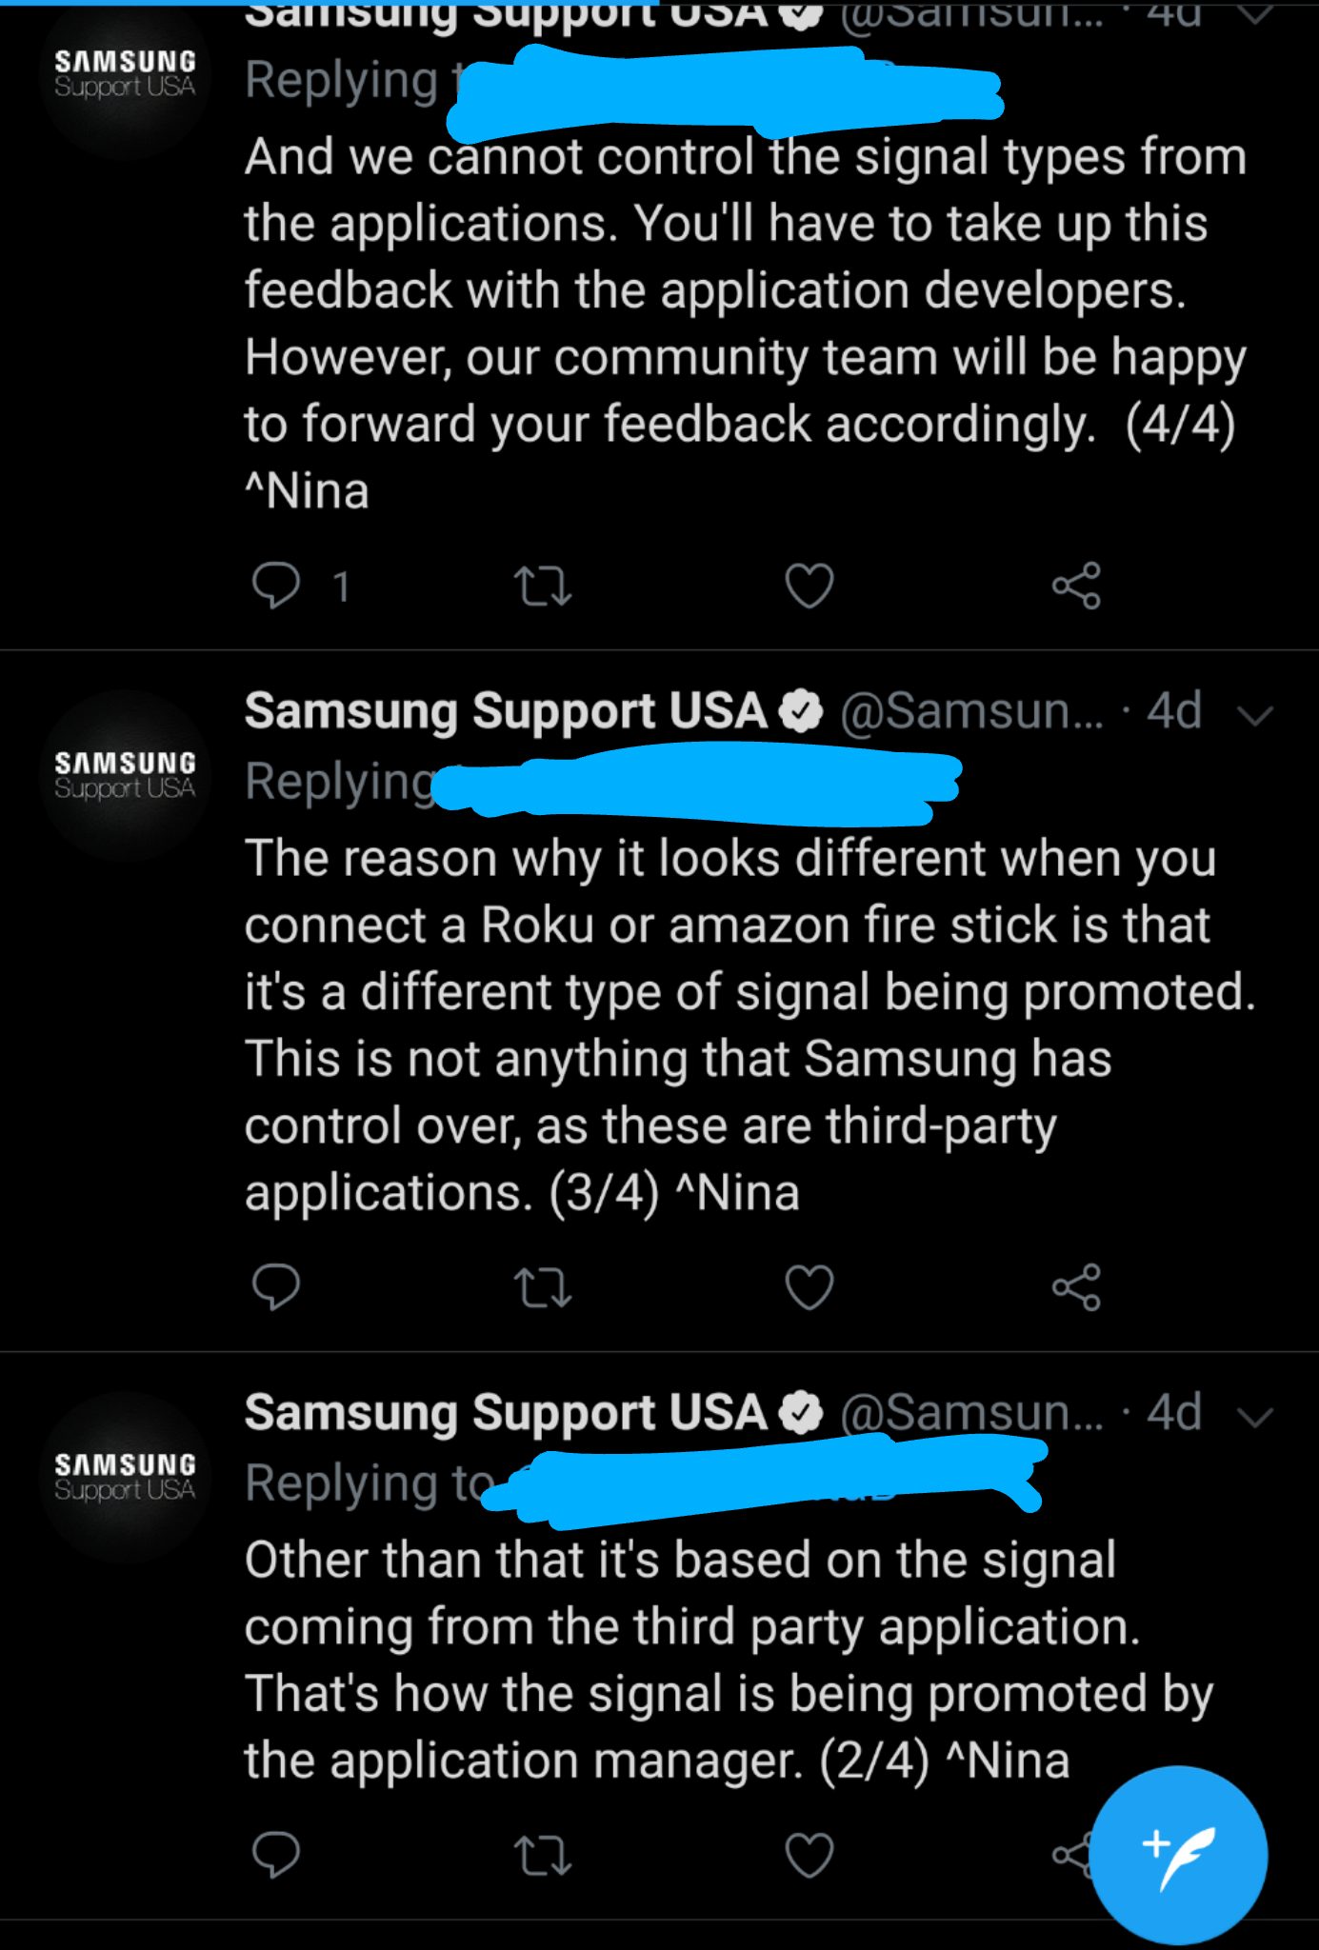The height and width of the screenshot is (1950, 1319).
Task: Expand options chevron on the top tweet
Action: [1255, 13]
